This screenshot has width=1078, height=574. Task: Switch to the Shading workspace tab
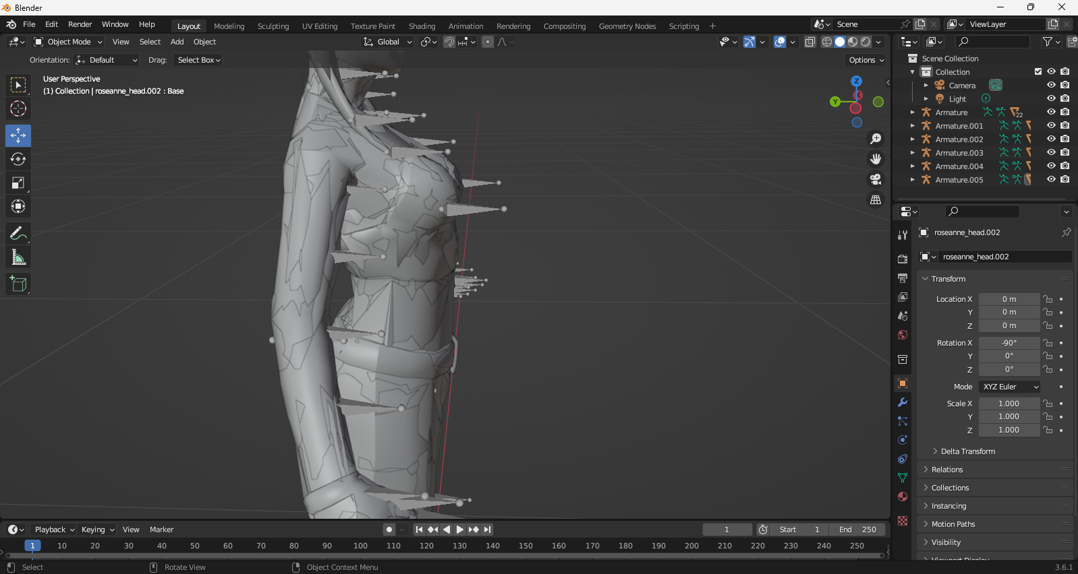click(x=422, y=26)
